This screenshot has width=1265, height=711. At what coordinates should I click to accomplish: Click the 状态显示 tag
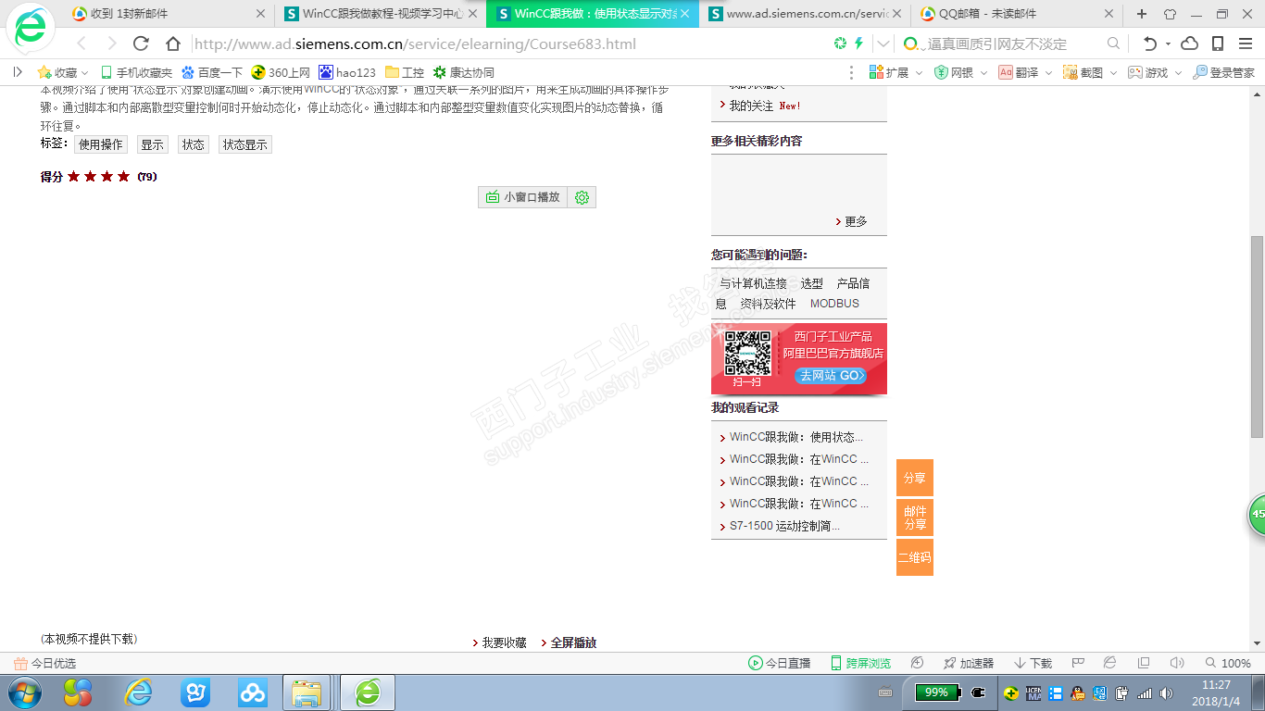244,144
